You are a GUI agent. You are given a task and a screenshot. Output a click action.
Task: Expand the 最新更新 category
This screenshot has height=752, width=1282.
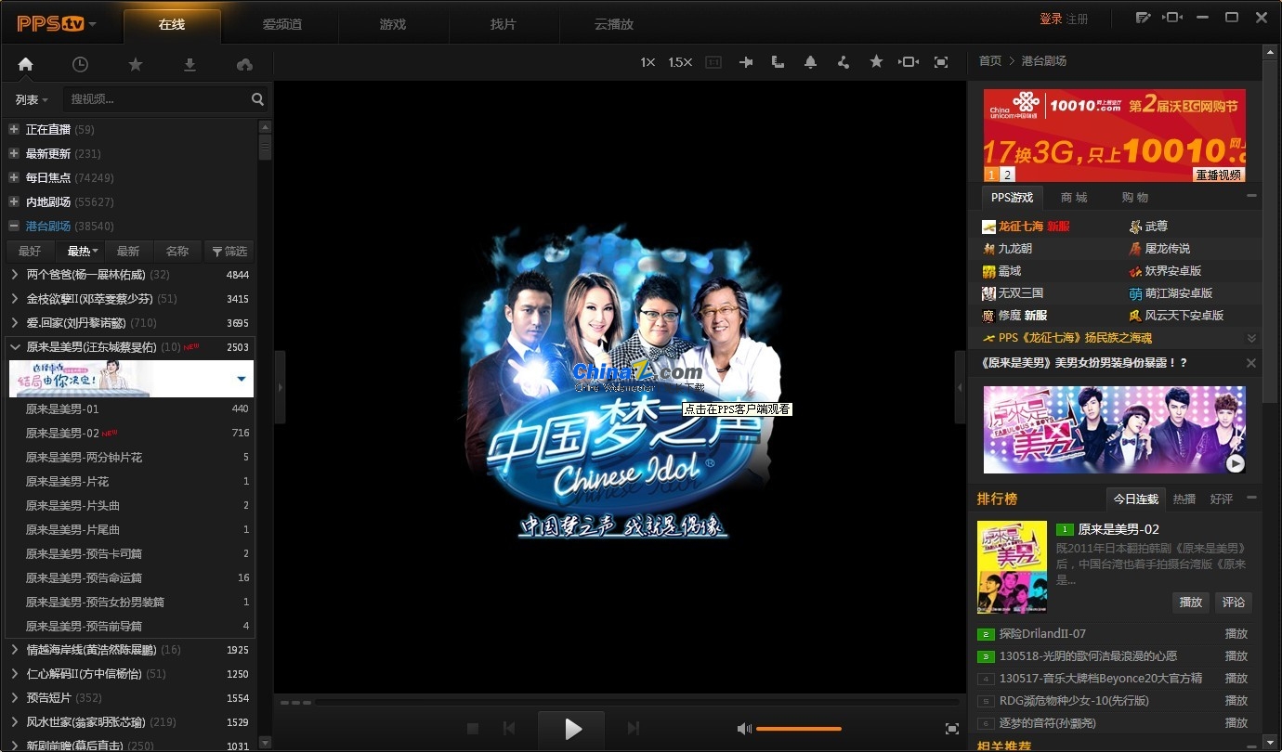[x=14, y=153]
